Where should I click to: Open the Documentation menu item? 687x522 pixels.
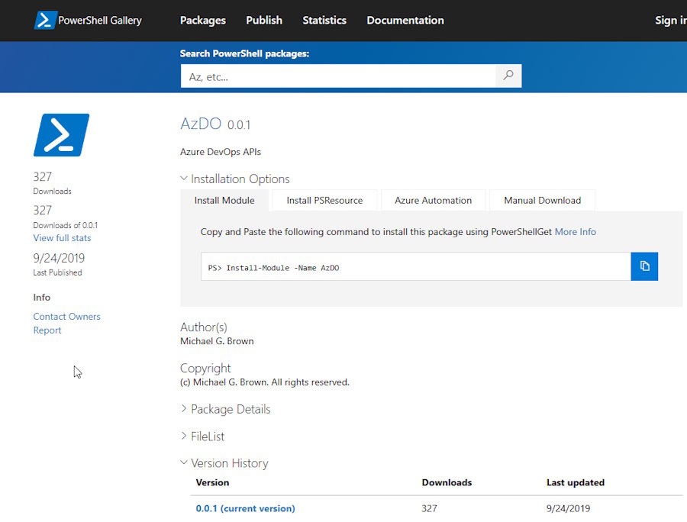pos(405,20)
